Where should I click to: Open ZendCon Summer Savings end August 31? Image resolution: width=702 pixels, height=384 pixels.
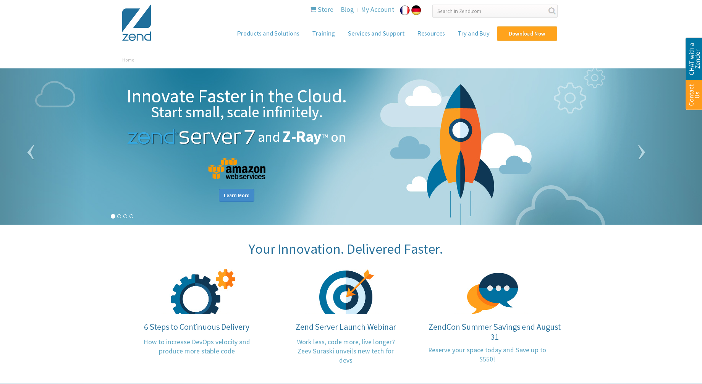click(x=495, y=332)
